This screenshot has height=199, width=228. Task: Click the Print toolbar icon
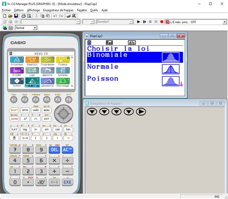pyautogui.click(x=24, y=16)
